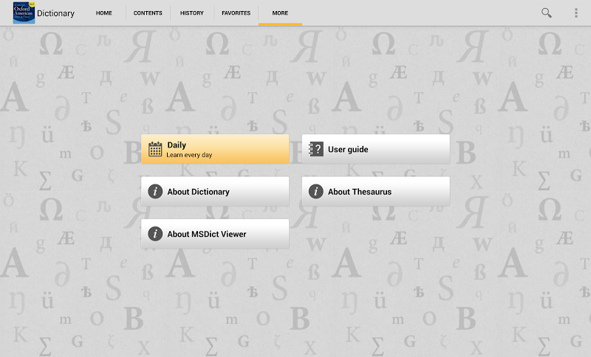Viewport: 591px width, 357px height.
Task: Go to the HISTORY tab
Action: [x=192, y=13]
